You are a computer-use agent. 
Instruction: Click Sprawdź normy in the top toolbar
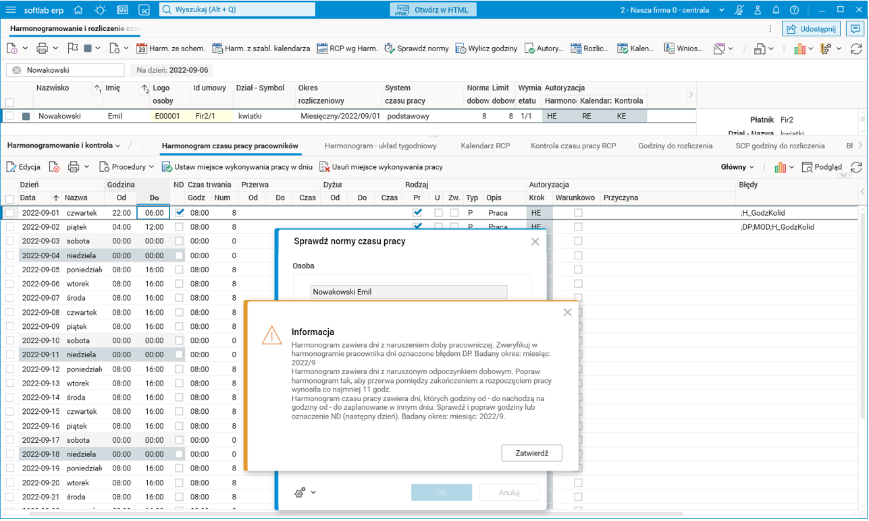tap(417, 49)
